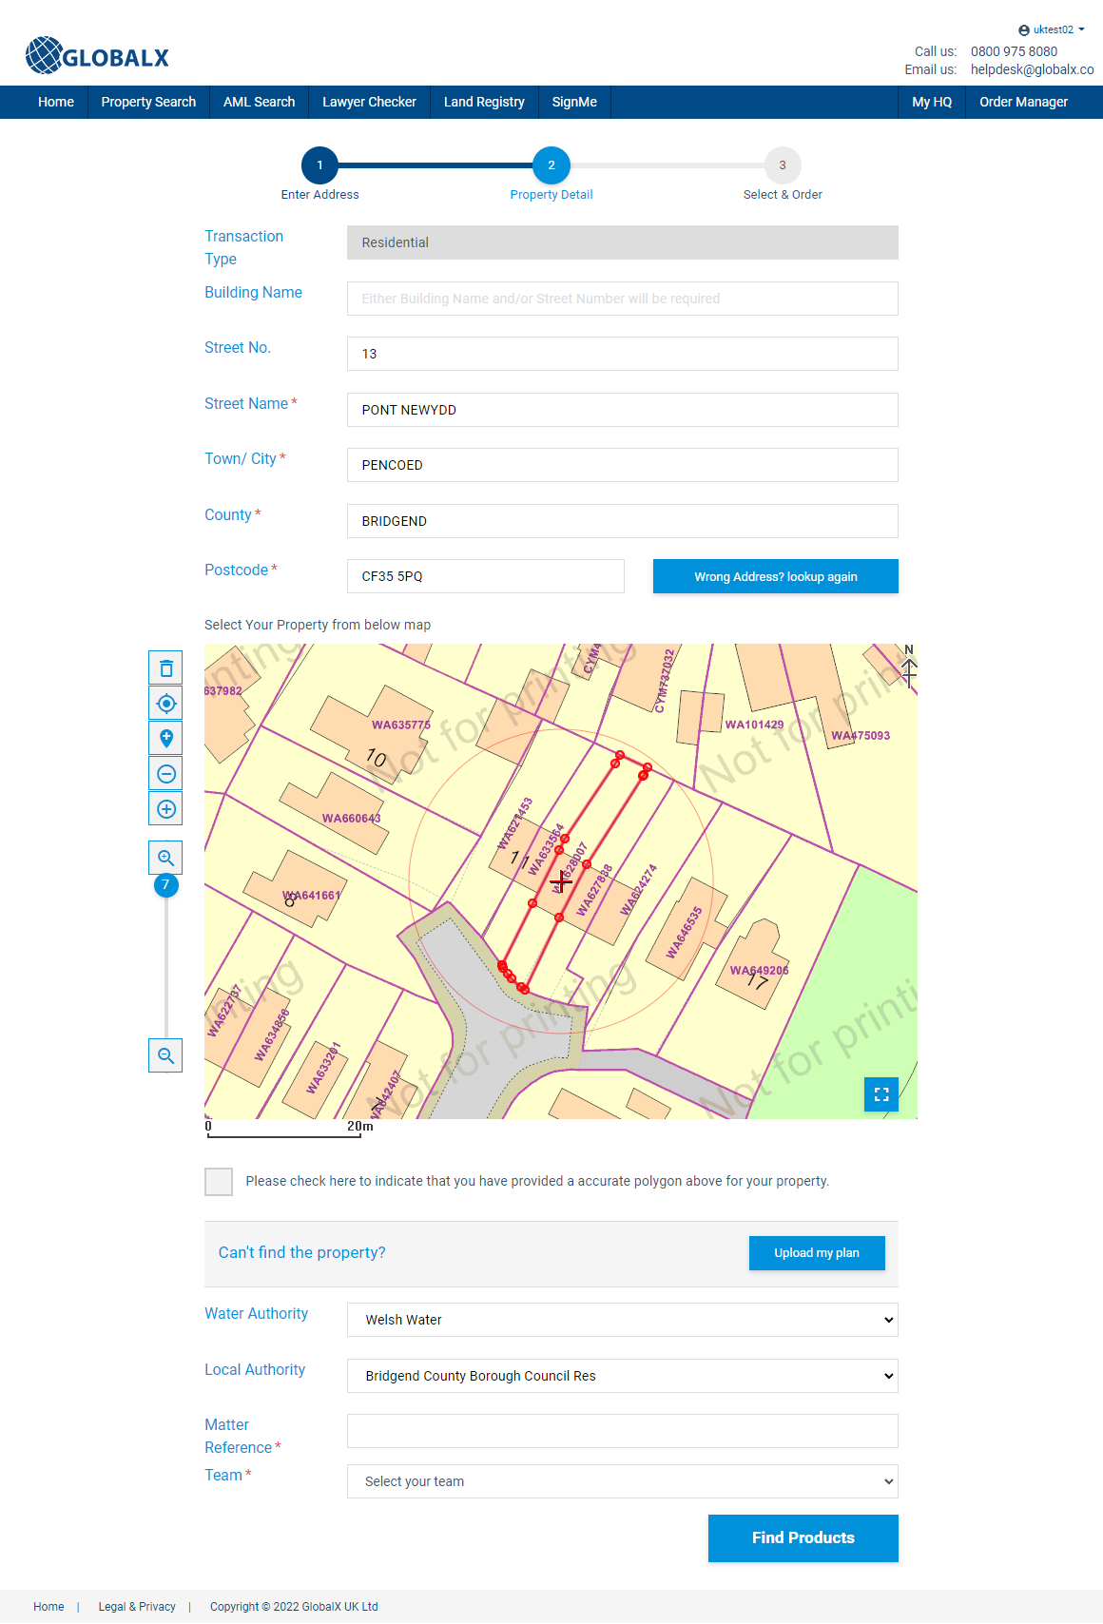Click the north arrow compass on map
This screenshot has height=1624, width=1103.
[909, 666]
